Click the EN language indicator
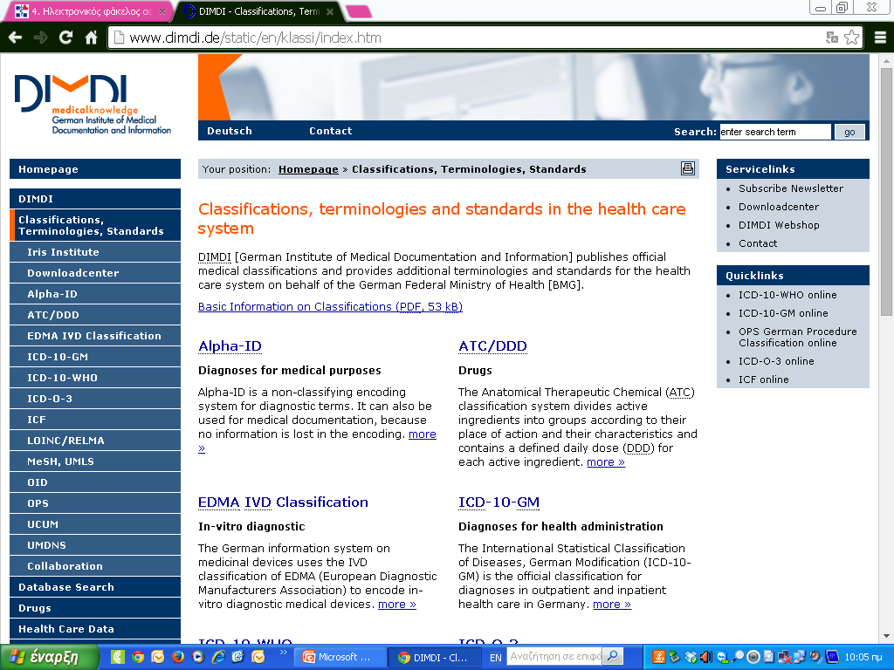 click(496, 658)
